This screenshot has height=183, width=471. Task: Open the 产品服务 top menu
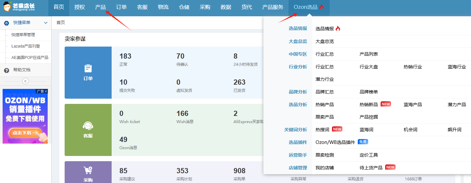(273, 7)
